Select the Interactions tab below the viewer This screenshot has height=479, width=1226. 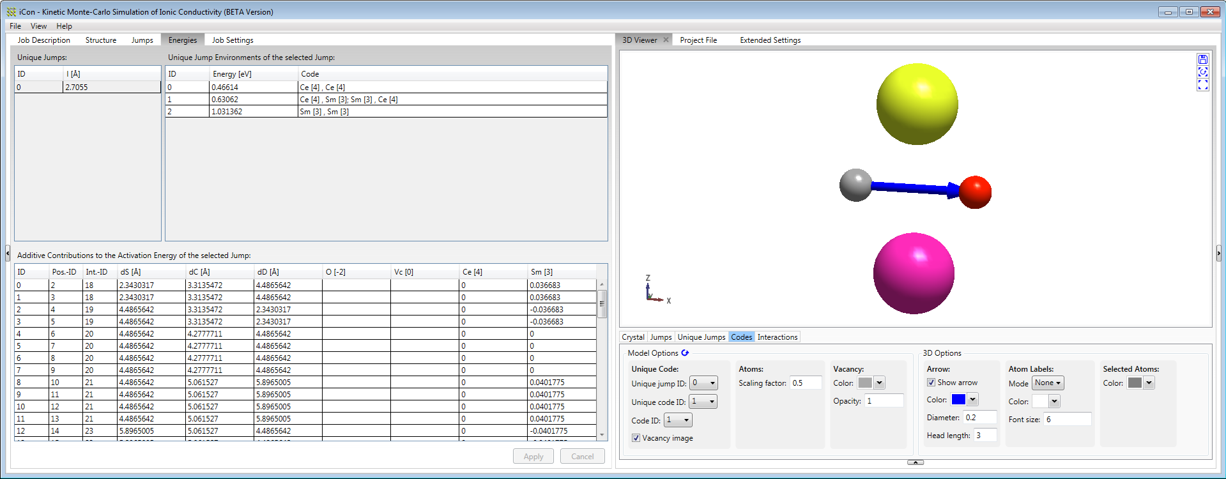[x=778, y=337]
